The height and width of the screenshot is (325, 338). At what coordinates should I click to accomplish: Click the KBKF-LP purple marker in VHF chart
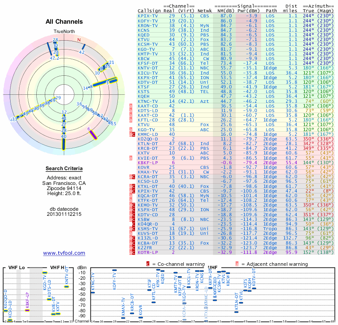(27, 310)
